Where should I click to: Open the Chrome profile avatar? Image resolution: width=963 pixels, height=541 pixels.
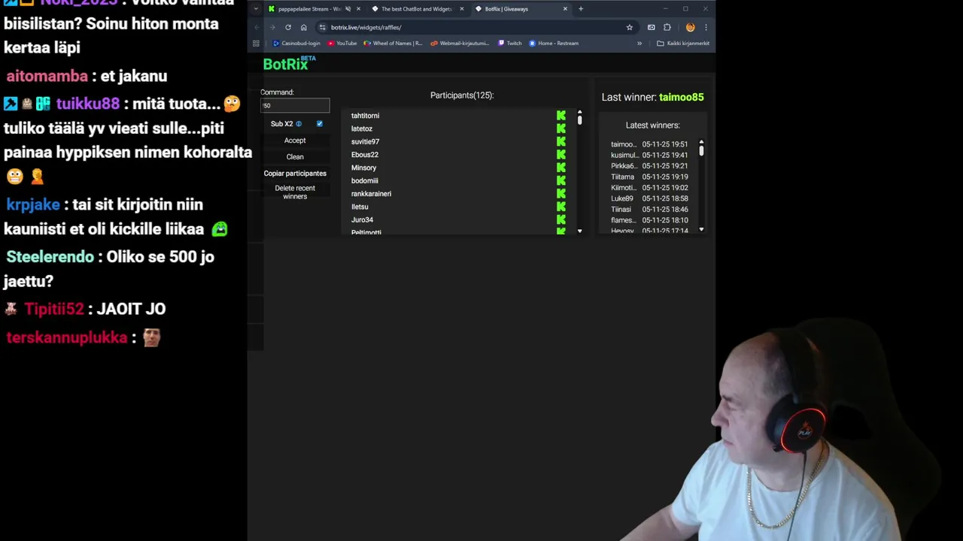690,27
